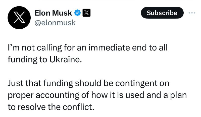Open the three-dot more options menu
The image size is (201, 117).
[x=192, y=13]
